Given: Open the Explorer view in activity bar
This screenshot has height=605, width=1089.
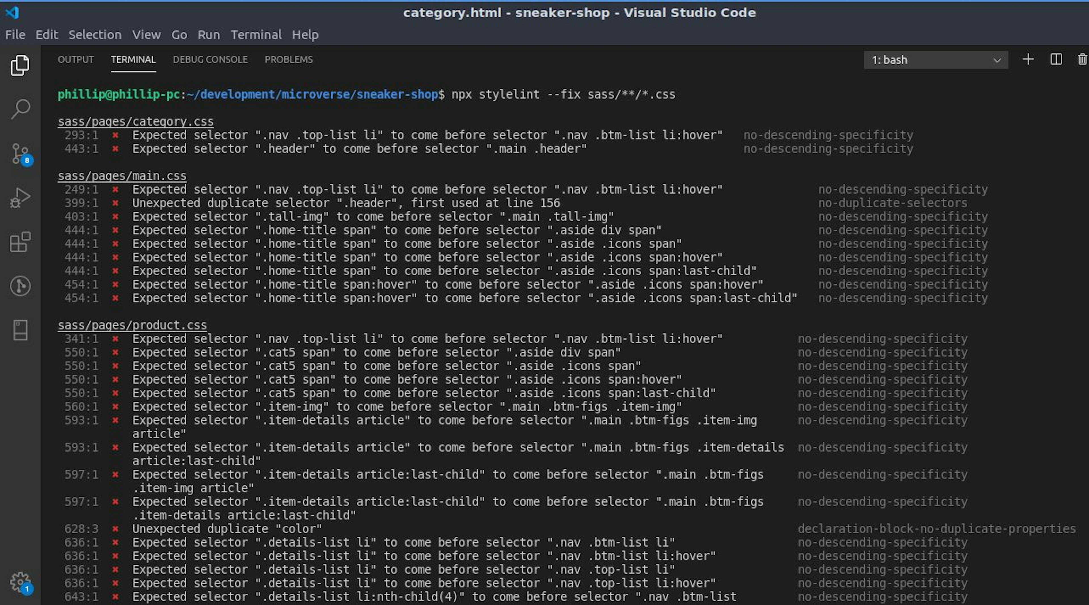Looking at the screenshot, I should pos(20,65).
